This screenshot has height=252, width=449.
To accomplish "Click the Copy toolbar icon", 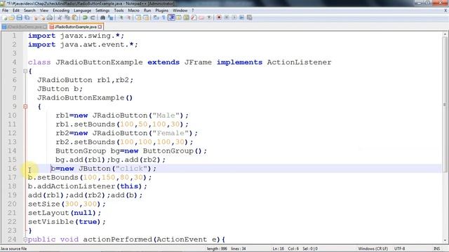I will click(x=67, y=17).
